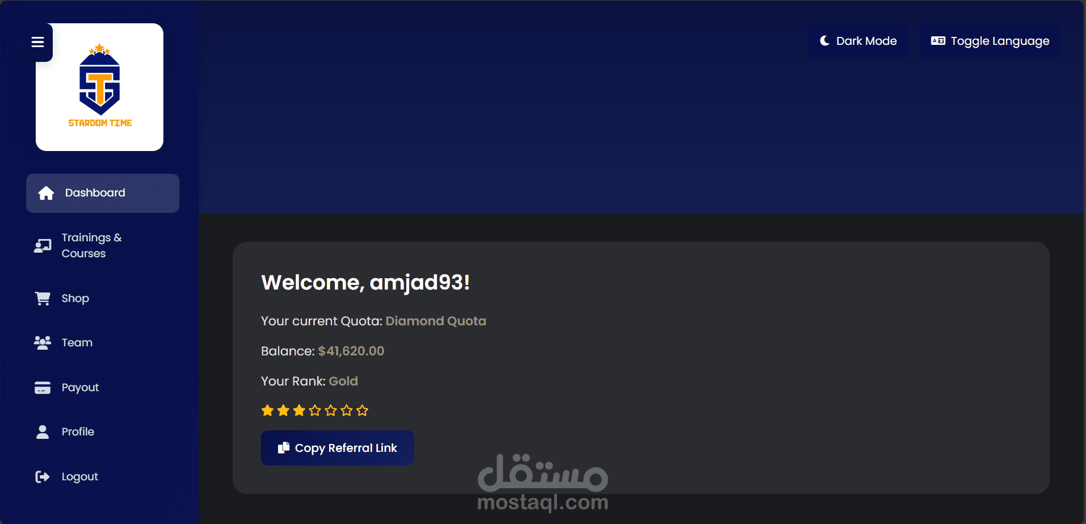Click the last empty rank star

(x=363, y=410)
